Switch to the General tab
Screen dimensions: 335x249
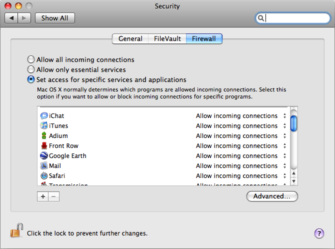tap(130, 38)
